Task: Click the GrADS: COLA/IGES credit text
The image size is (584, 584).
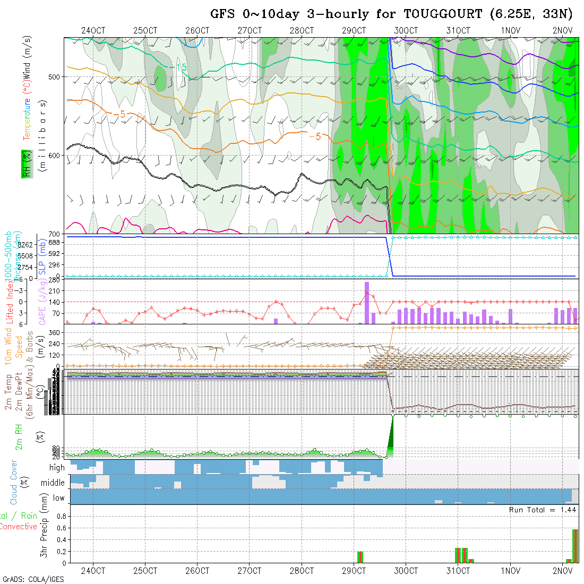Action: pyautogui.click(x=33, y=579)
